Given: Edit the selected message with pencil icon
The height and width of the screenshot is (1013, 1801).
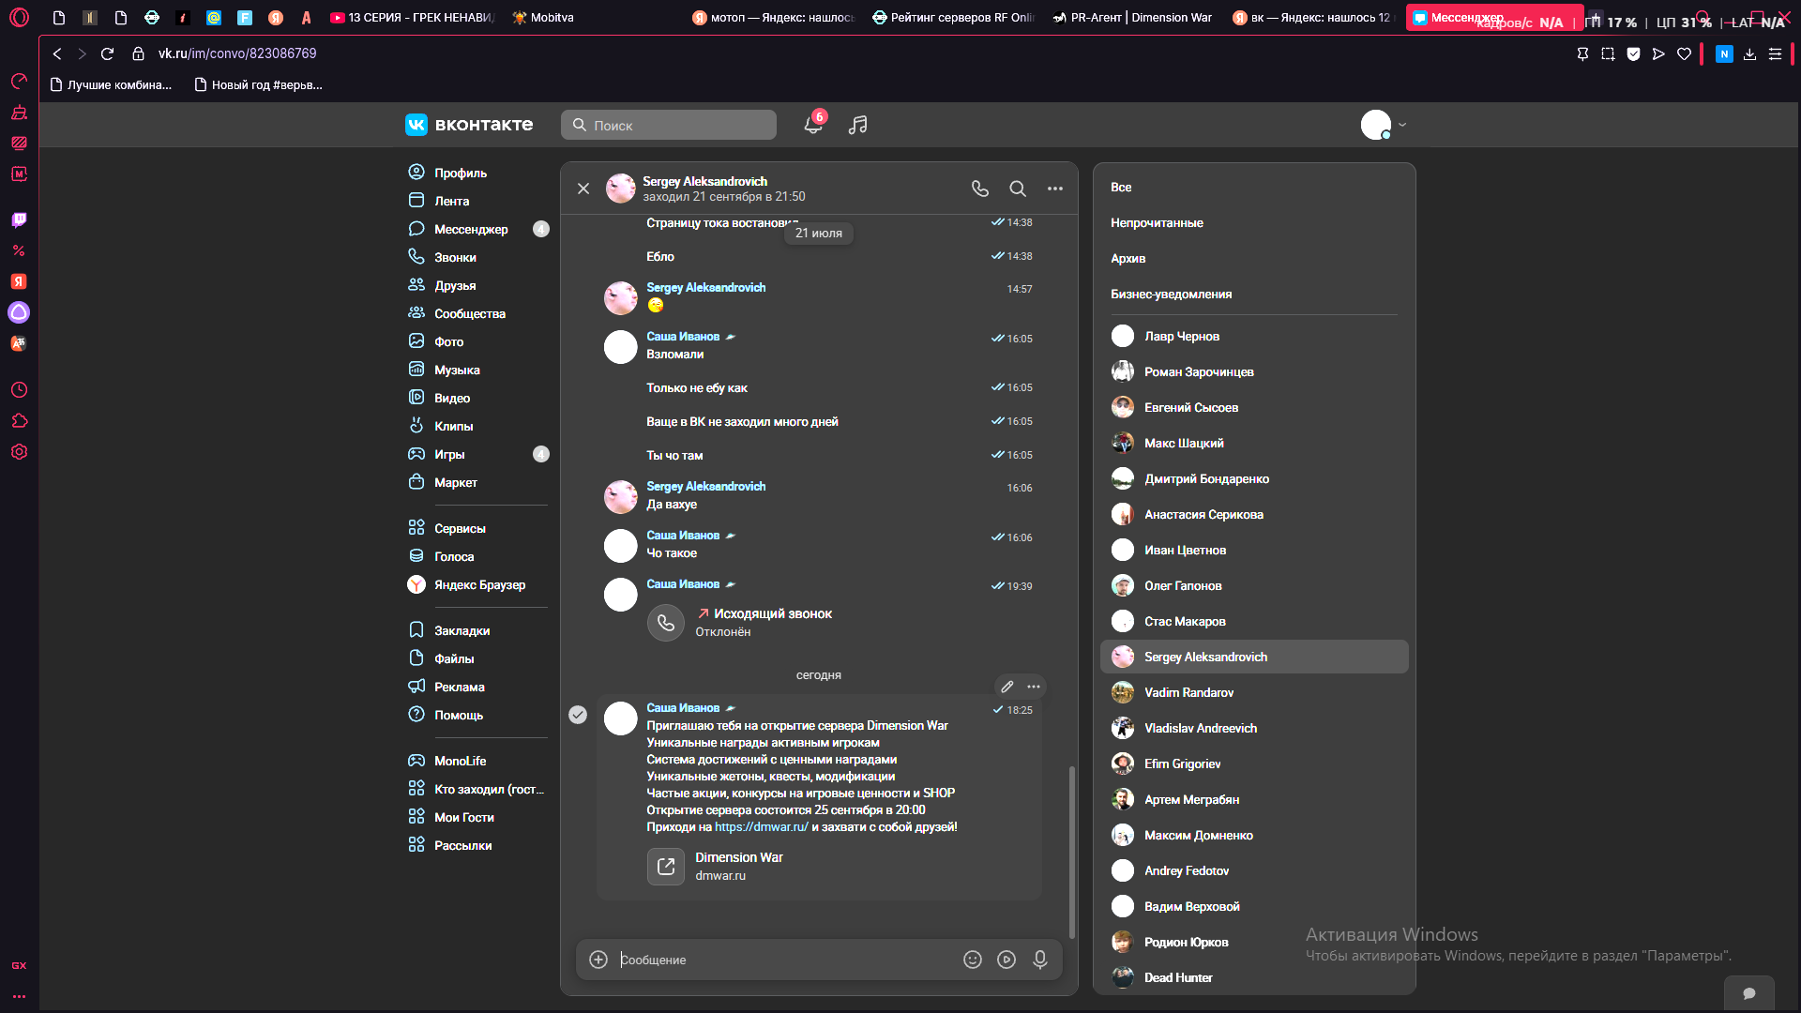Looking at the screenshot, I should coord(1007,687).
